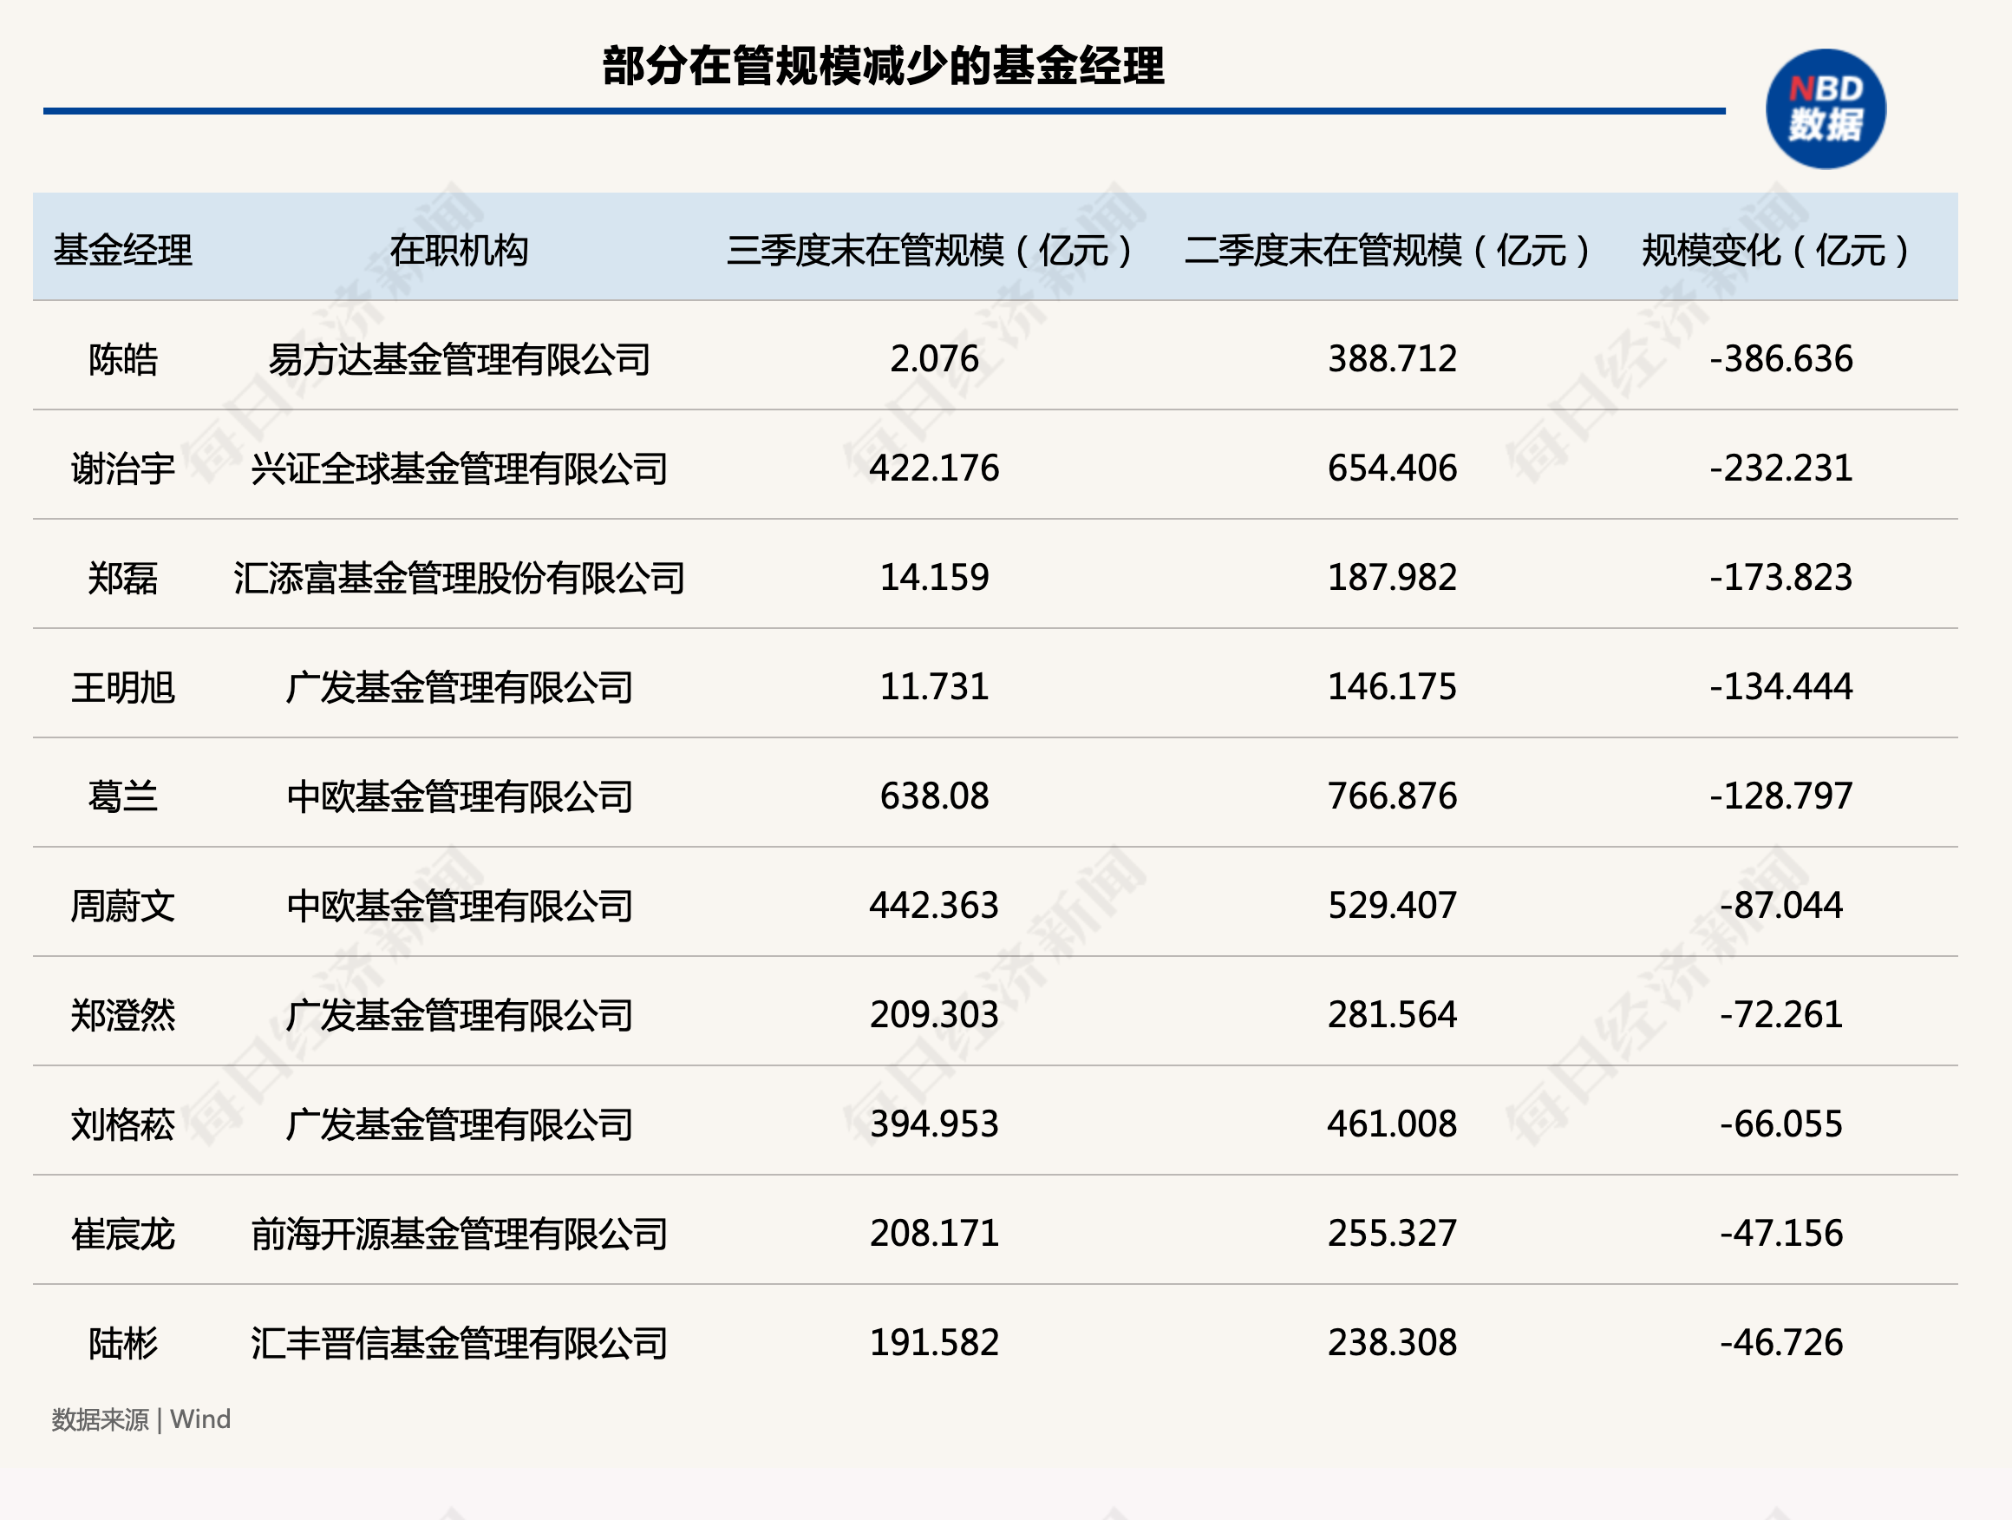
Task: Click change value -232.231
Action: coord(1781,468)
